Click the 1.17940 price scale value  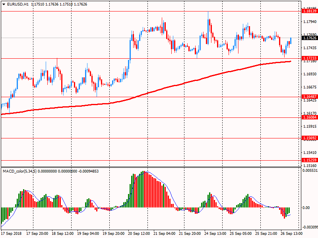coord(310,22)
